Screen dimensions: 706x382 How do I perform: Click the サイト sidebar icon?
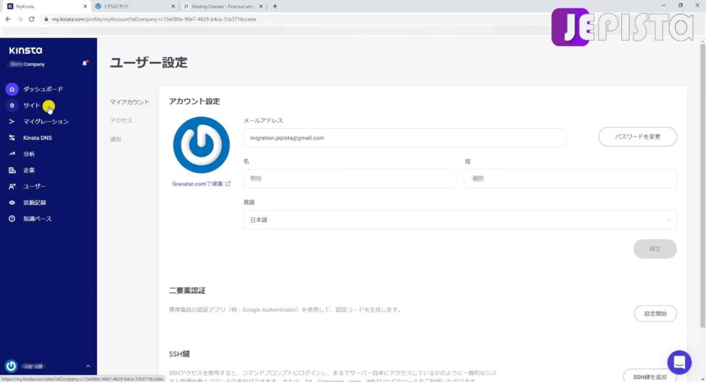pos(12,105)
